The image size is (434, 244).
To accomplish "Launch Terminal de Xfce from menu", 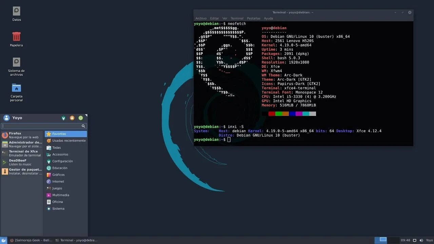I will click(22, 153).
